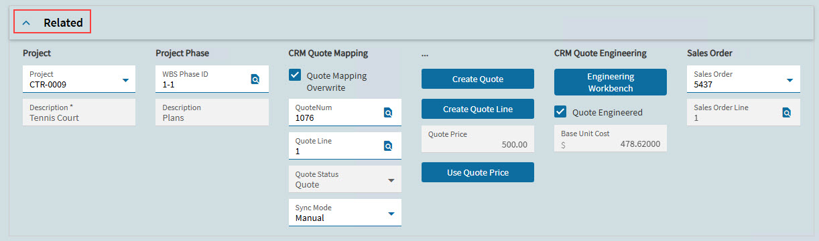Screen dimensions: 819x241
Task: Click the Quote Line lookup icon
Action: point(388,146)
